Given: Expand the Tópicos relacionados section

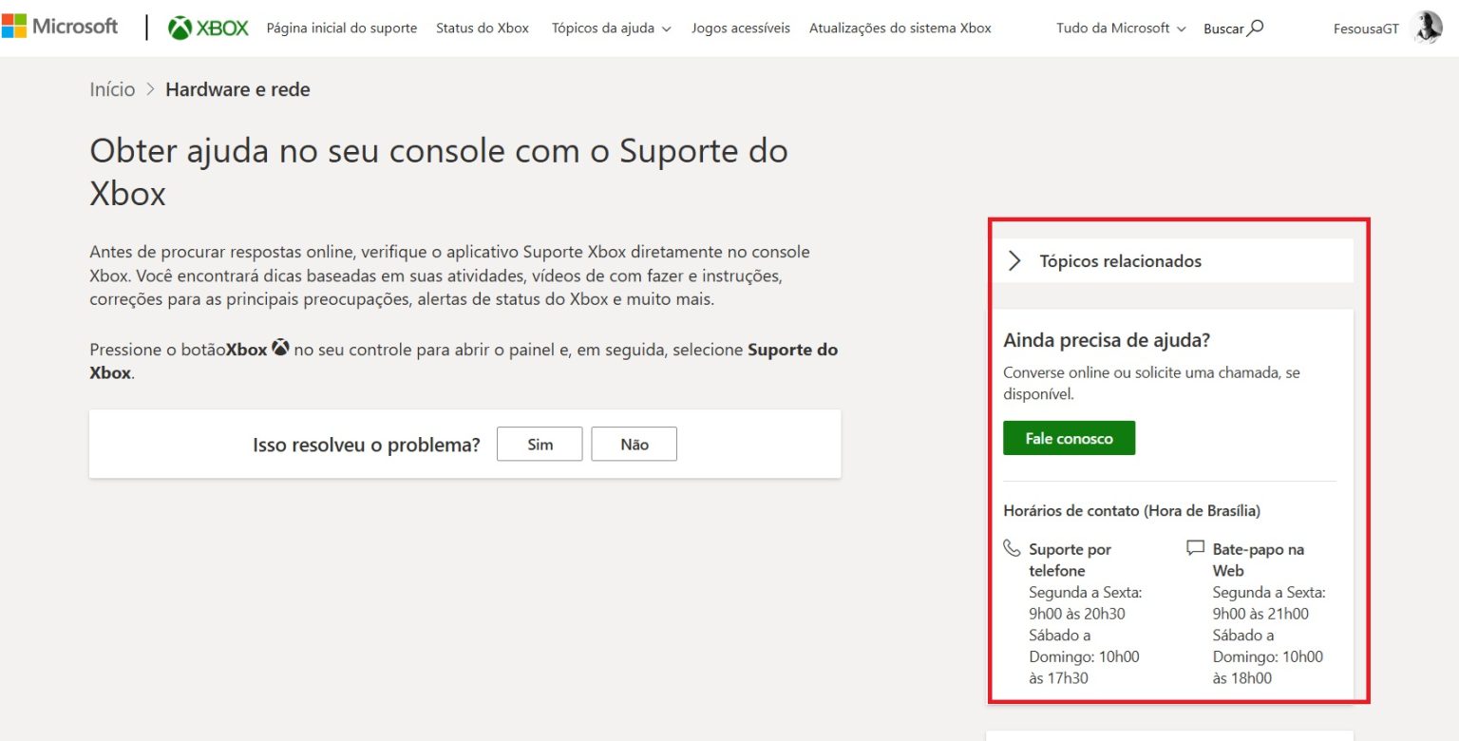Looking at the screenshot, I should tap(1014, 260).
